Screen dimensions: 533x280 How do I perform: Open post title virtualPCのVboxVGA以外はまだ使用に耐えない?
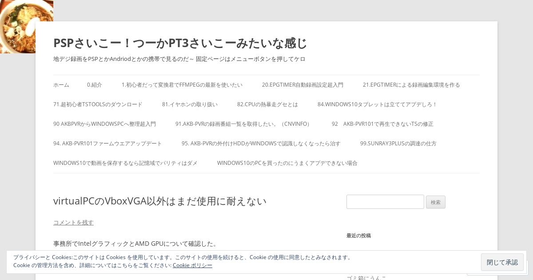(x=160, y=201)
